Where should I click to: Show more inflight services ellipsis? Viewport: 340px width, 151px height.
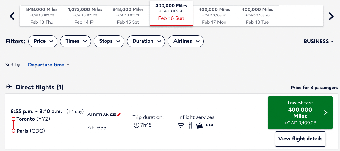pyautogui.click(x=209, y=125)
